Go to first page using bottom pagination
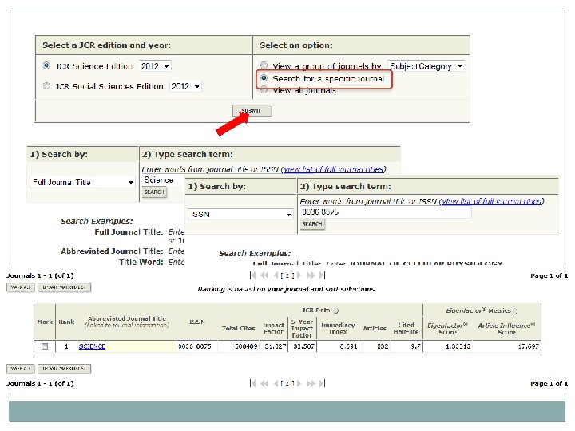 [x=252, y=383]
